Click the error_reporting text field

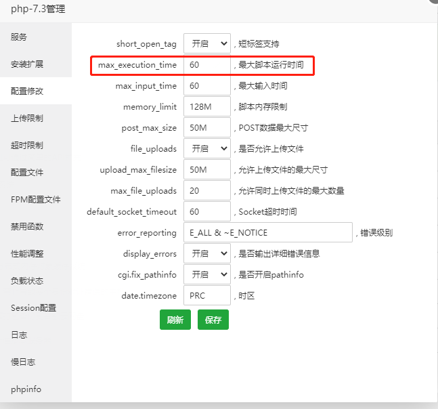click(267, 233)
